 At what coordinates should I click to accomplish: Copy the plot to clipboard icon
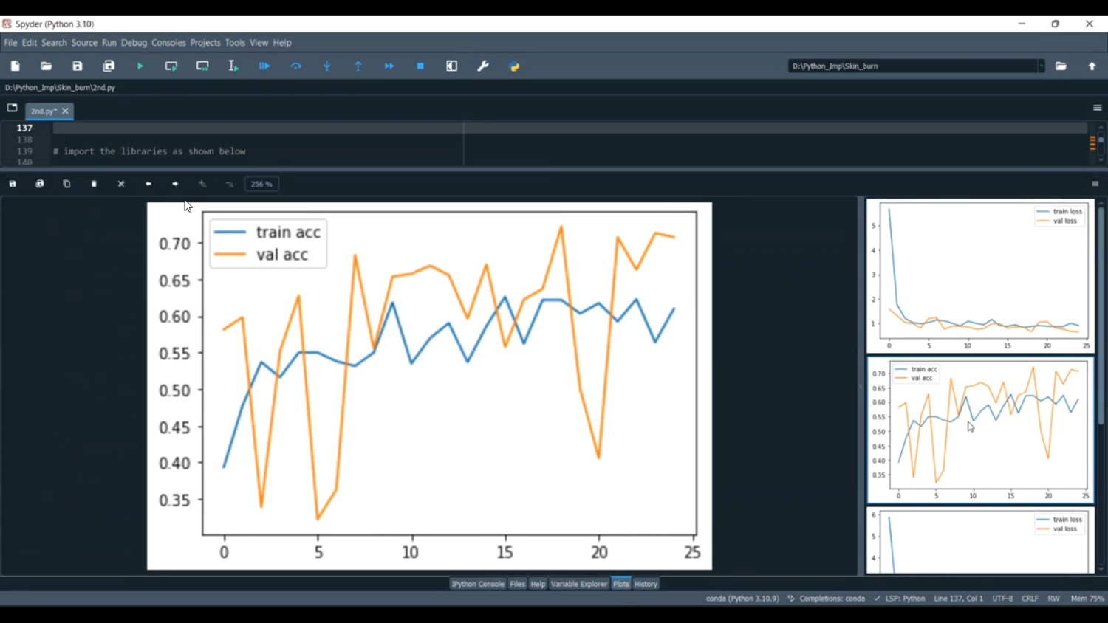pos(66,184)
